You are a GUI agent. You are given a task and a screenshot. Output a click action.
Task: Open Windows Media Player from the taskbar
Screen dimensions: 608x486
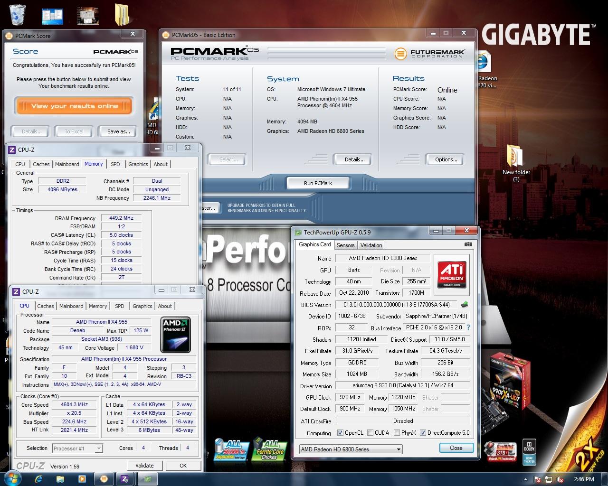[x=82, y=479]
